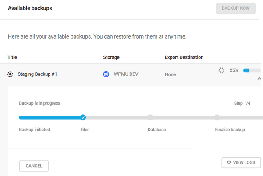Collapse the Staging Backup #1 row chevron

259,78
